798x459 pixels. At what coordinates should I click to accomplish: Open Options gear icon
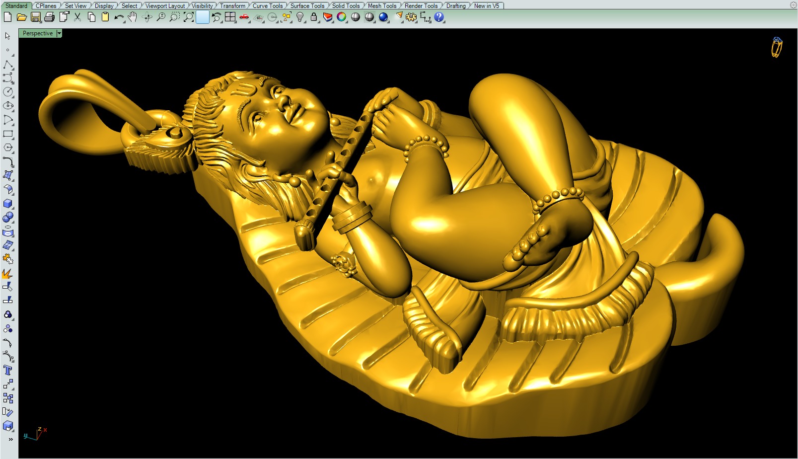[x=411, y=17]
